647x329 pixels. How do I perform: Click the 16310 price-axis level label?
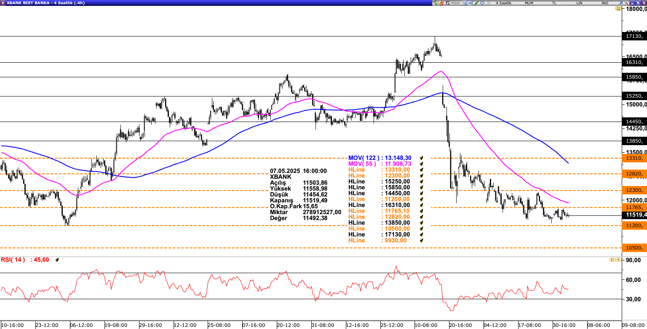[x=634, y=62]
